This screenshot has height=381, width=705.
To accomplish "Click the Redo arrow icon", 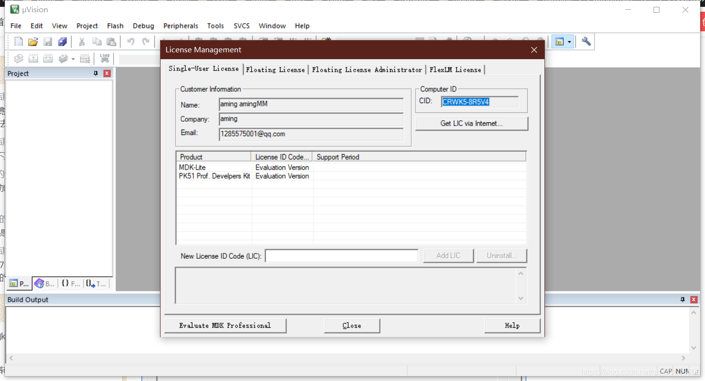I will pyautogui.click(x=145, y=42).
